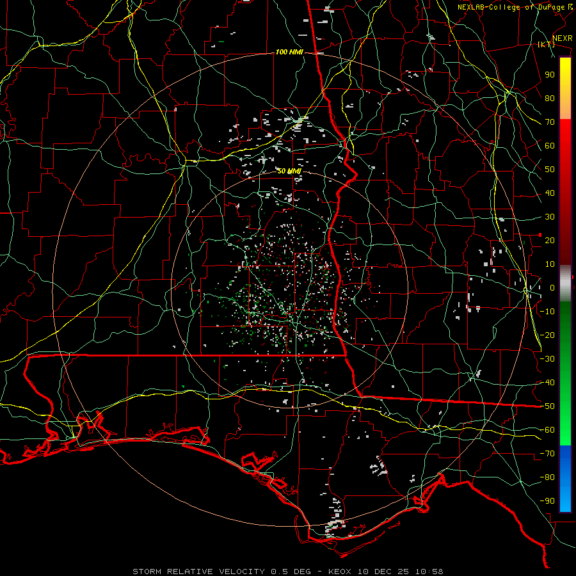Click the 50 NMI range ring label

tap(289, 171)
